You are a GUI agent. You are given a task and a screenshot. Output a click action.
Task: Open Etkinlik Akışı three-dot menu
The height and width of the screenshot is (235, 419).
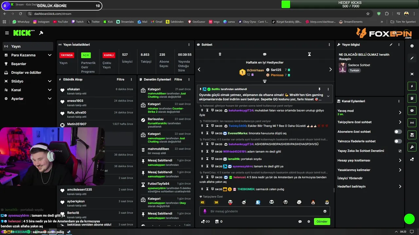131,79
